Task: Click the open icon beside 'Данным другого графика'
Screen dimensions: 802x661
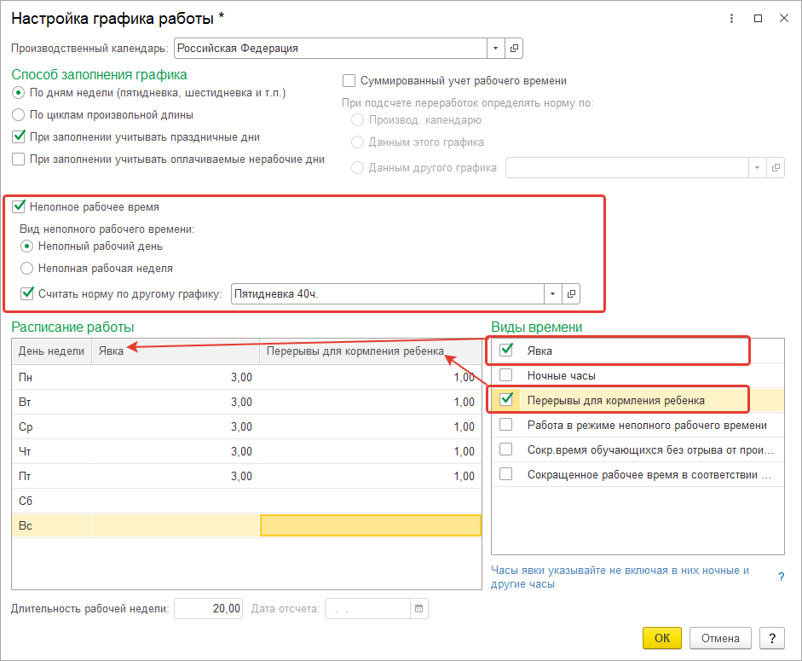Action: [x=775, y=168]
